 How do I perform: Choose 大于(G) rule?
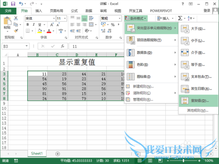[x=198, y=29]
